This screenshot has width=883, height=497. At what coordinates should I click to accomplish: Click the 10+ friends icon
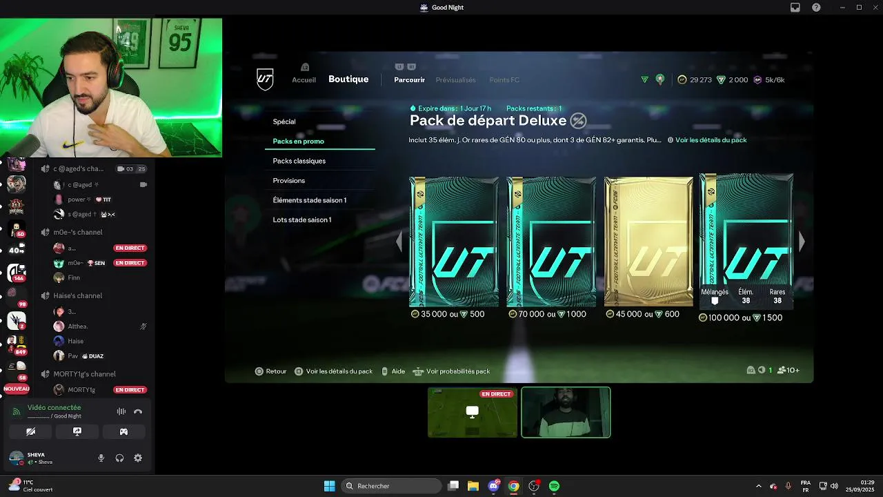(788, 371)
